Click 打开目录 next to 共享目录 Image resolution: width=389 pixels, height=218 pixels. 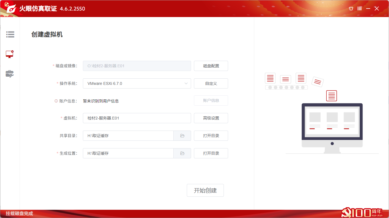[211, 136]
